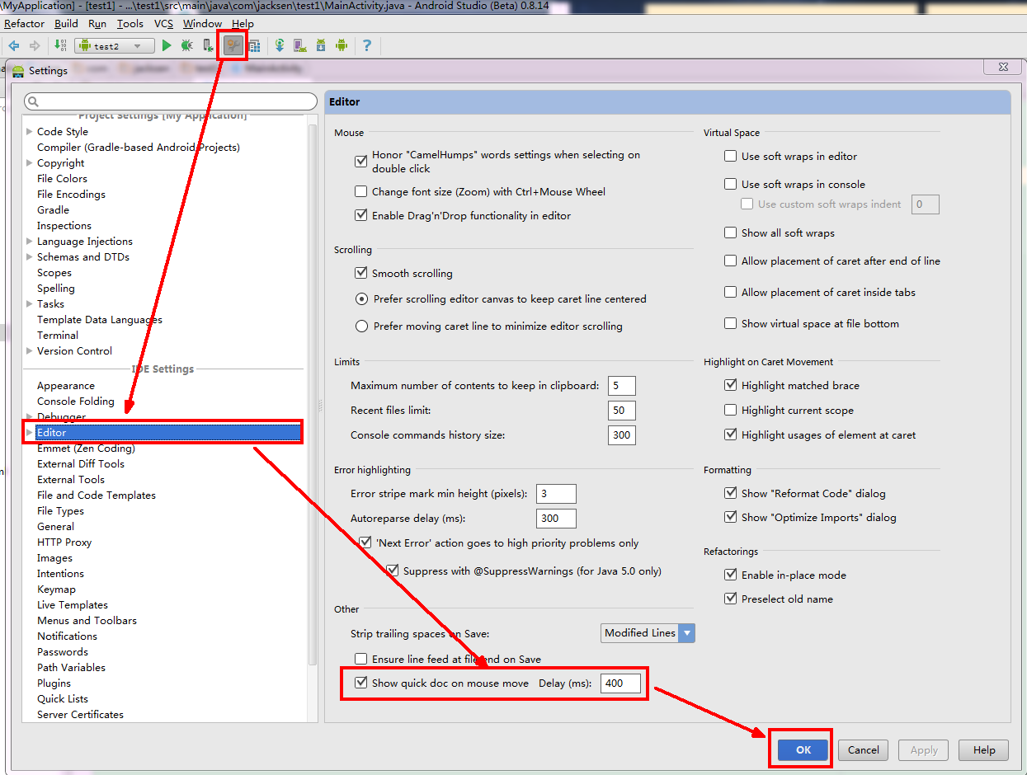The image size is (1027, 775).
Task: Toggle Enable Drag'n'Drop functionality checkbox
Action: pyautogui.click(x=360, y=215)
